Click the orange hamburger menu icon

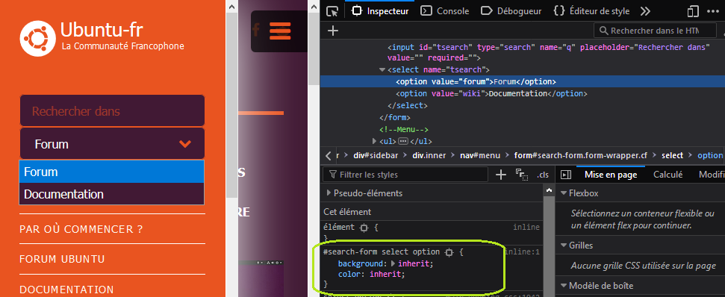280,31
